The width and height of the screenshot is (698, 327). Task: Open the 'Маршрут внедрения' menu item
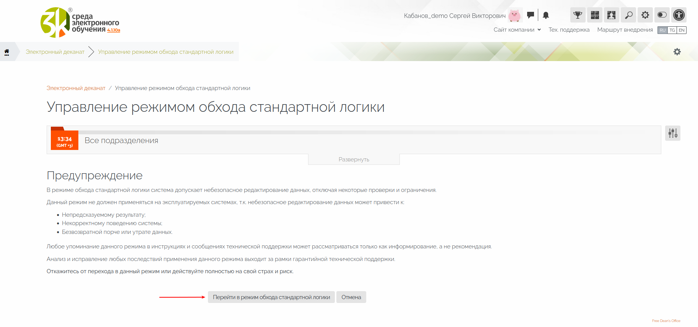pyautogui.click(x=625, y=30)
